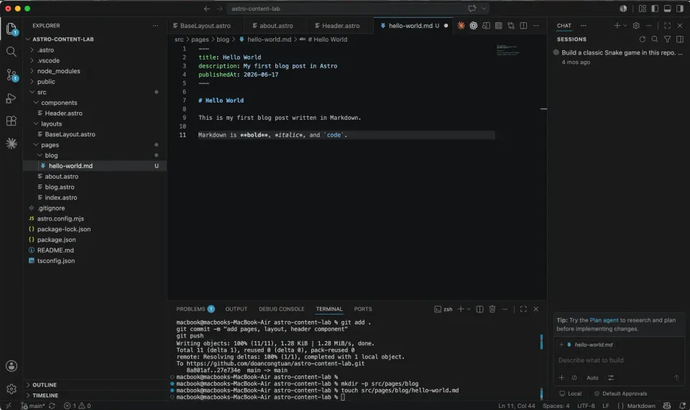The width and height of the screenshot is (690, 410).
Task: Open the Explorer view in activity bar
Action: pyautogui.click(x=11, y=29)
